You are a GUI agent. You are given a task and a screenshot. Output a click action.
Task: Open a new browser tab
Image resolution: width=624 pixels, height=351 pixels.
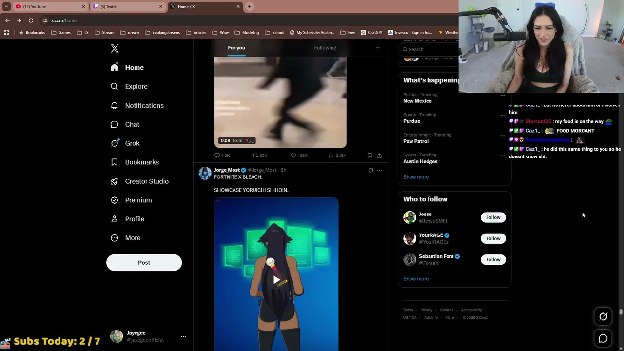coord(250,6)
